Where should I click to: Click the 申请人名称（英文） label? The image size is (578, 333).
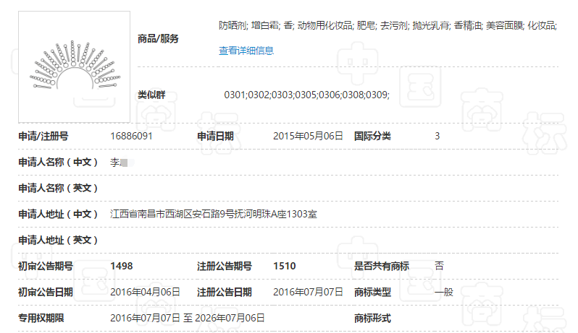[58, 189]
